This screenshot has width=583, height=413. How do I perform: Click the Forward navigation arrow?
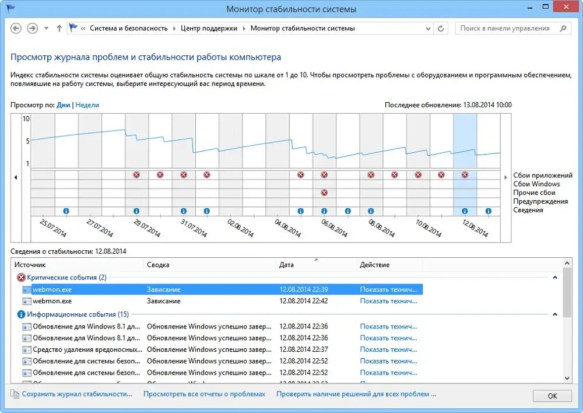click(x=32, y=28)
